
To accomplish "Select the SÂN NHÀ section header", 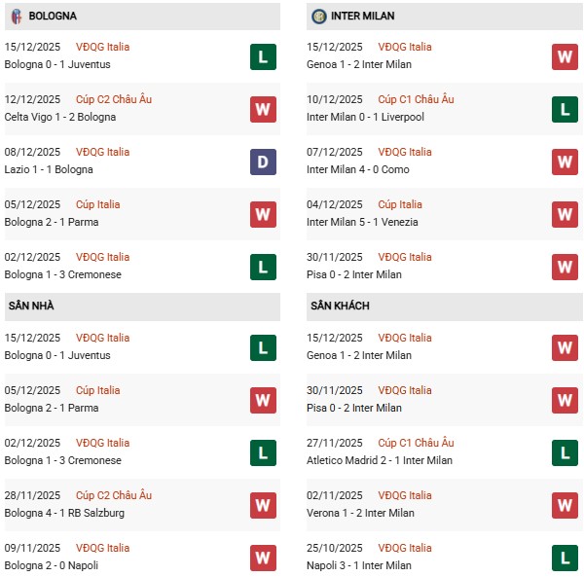I will pos(31,306).
